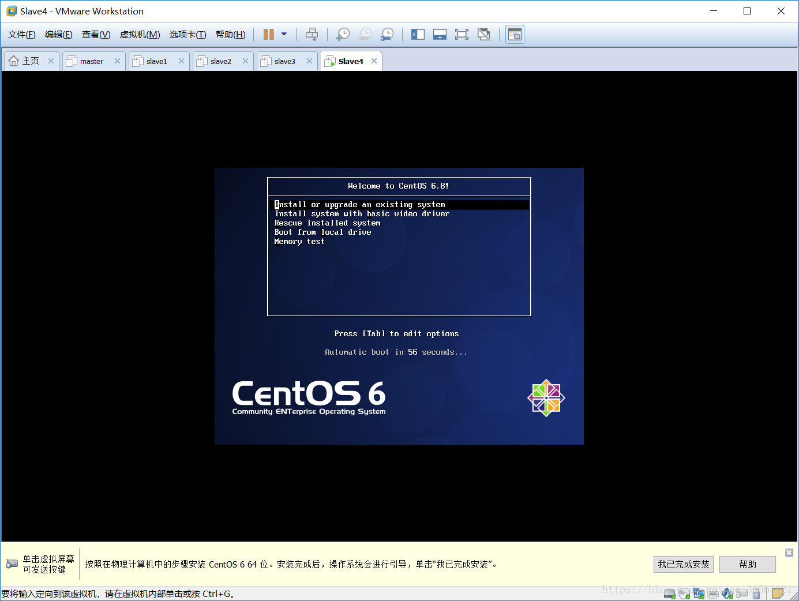
Task: Switch to the slave2 tab
Action: (220, 61)
